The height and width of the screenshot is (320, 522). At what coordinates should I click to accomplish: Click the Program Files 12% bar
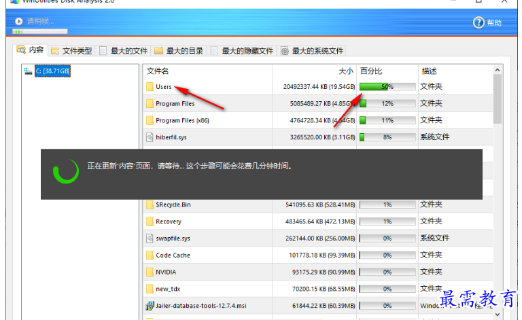click(x=387, y=103)
